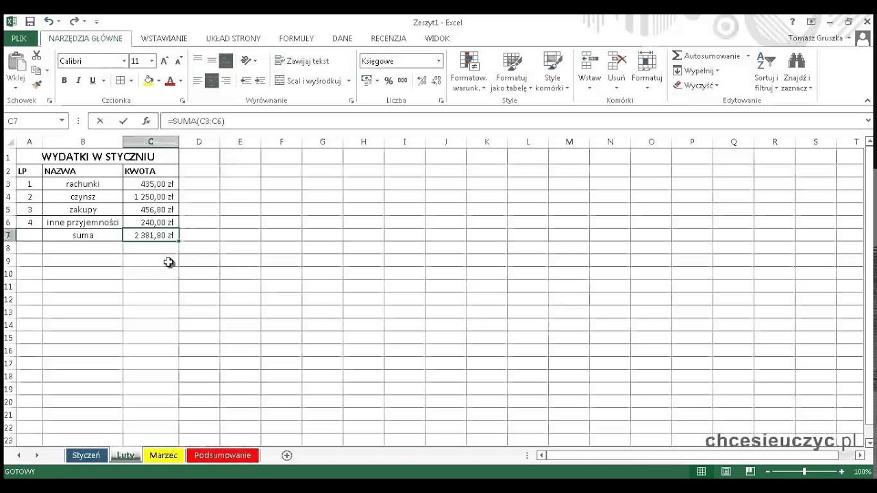Viewport: 877px width, 493px height.
Task: Open Księgowe number format dropdown
Action: [x=438, y=61]
